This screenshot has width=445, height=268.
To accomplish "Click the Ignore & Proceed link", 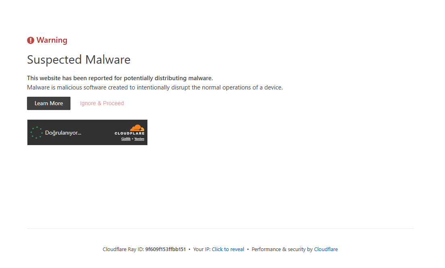I will 102,103.
